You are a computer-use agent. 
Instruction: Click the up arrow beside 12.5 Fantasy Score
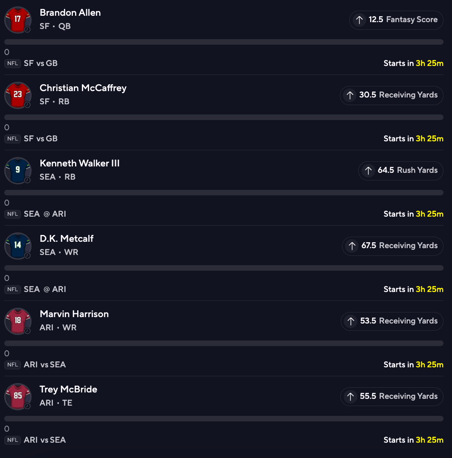359,20
